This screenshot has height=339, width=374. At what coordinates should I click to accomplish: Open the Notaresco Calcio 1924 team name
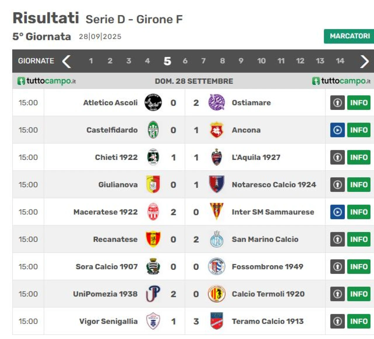274,185
